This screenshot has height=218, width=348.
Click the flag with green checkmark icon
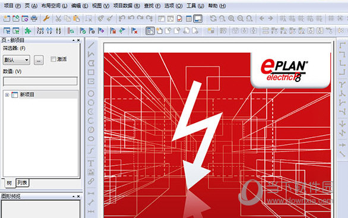(83, 31)
